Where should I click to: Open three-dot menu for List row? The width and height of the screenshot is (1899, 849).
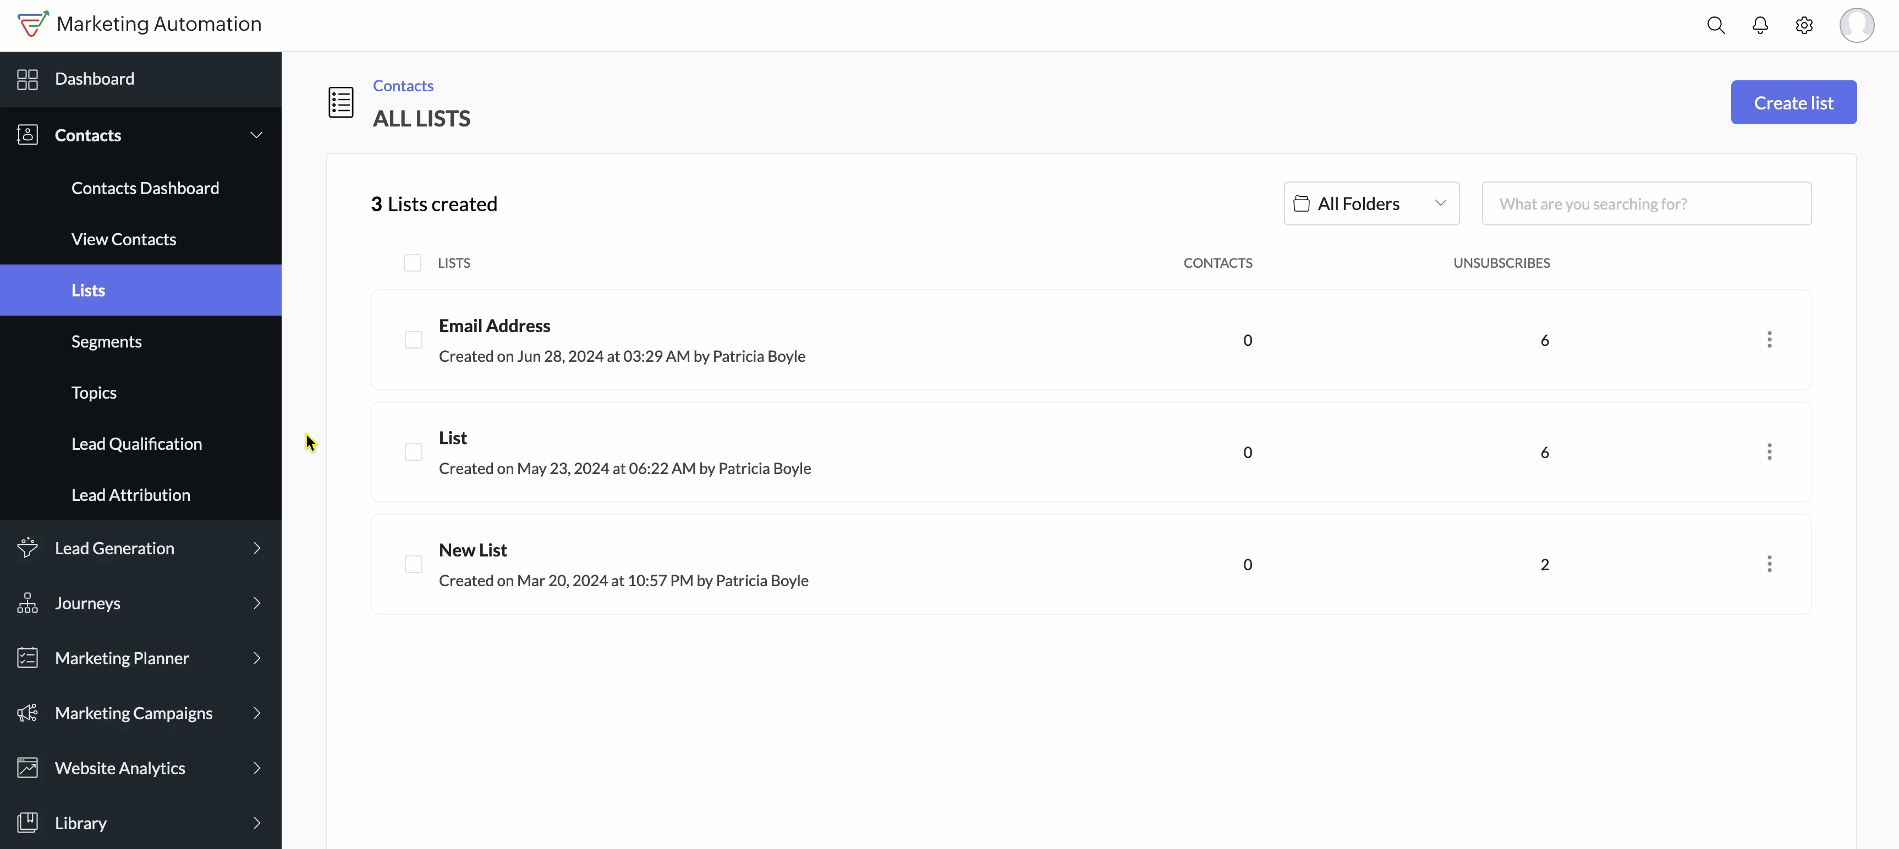(x=1769, y=452)
